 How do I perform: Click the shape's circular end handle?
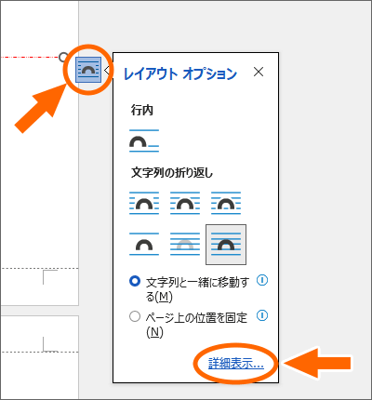click(x=63, y=57)
